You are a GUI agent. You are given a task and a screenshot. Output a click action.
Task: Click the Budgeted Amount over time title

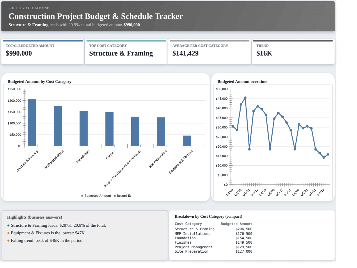[x=242, y=82]
